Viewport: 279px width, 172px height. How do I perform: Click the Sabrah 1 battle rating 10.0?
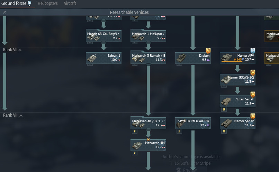click(114, 60)
